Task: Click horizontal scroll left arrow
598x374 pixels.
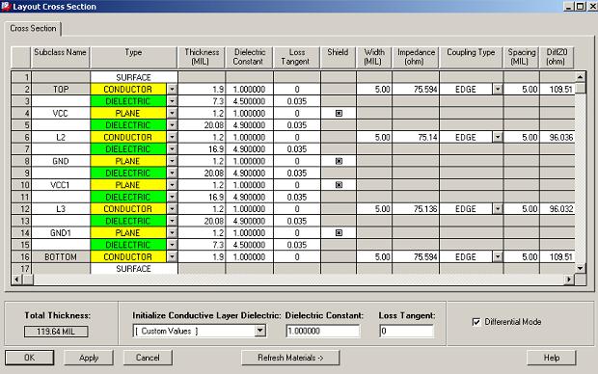Action: (16, 280)
